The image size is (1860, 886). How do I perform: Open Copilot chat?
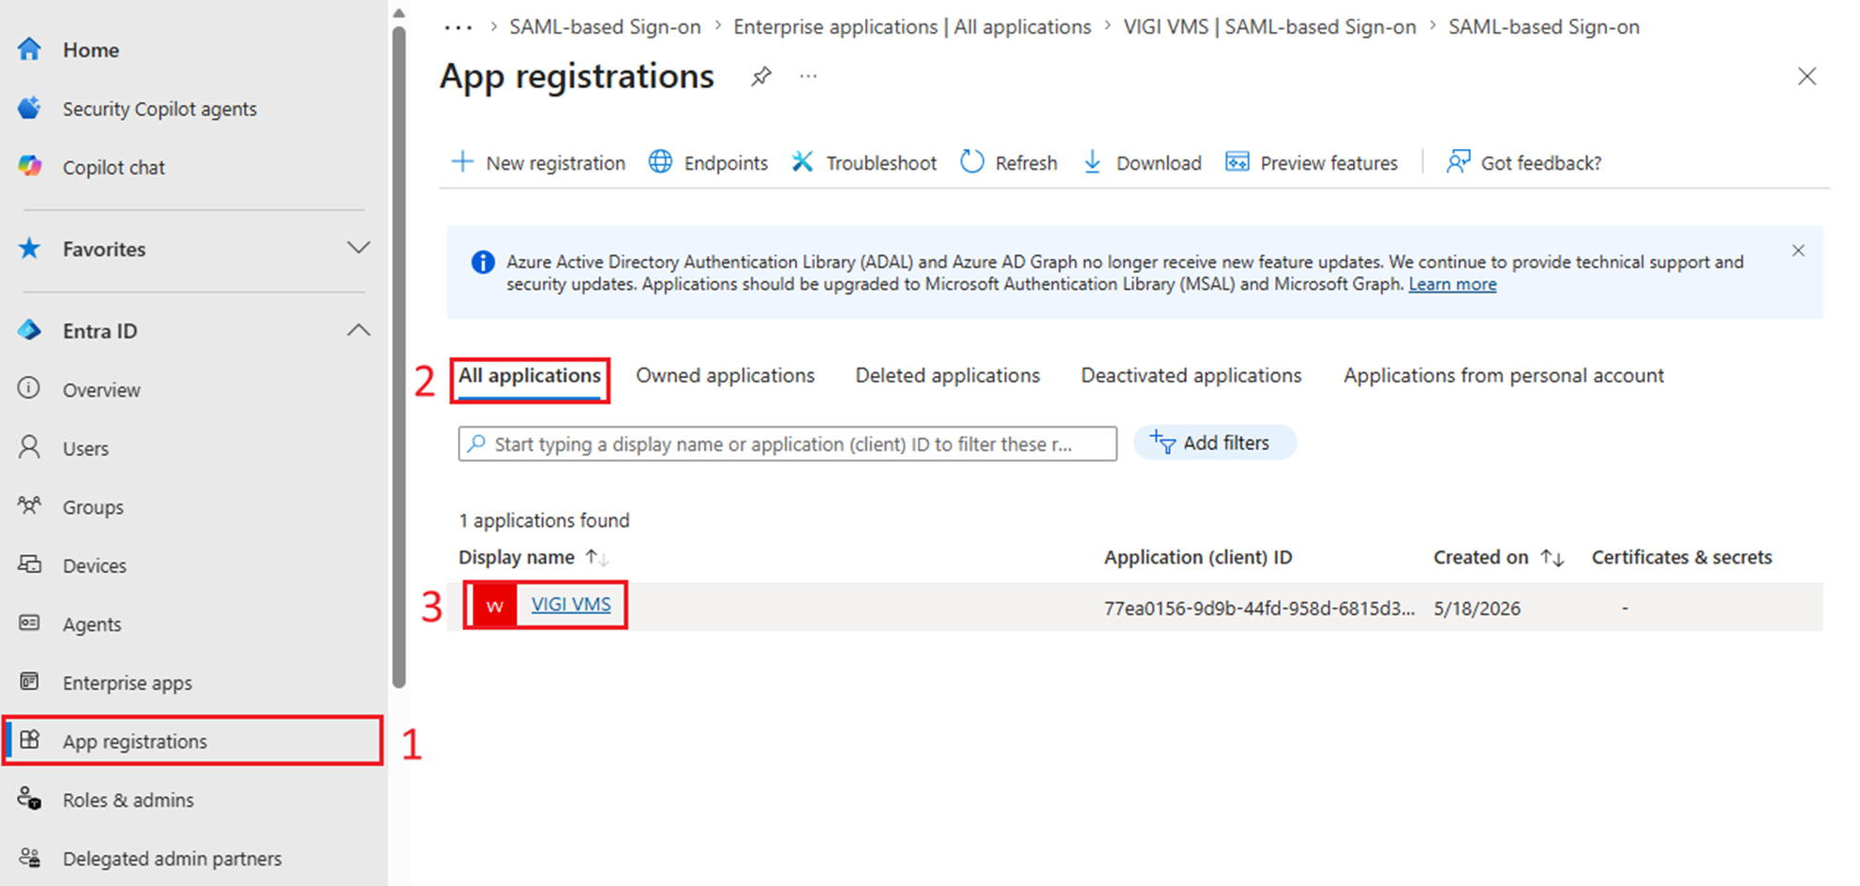[113, 167]
